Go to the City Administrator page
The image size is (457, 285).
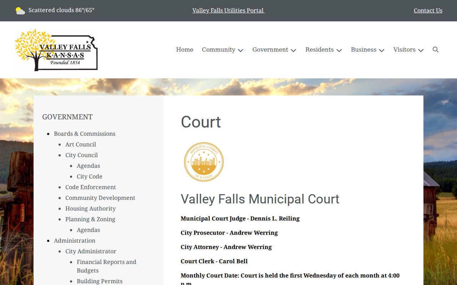91,251
